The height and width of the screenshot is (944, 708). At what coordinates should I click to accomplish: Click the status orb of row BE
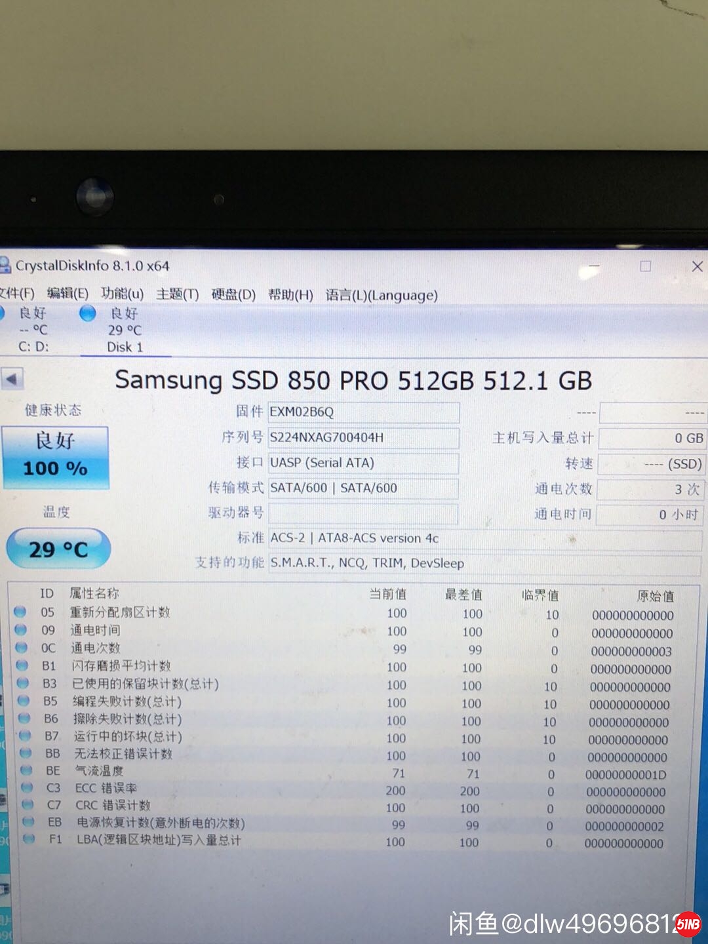[26, 770]
